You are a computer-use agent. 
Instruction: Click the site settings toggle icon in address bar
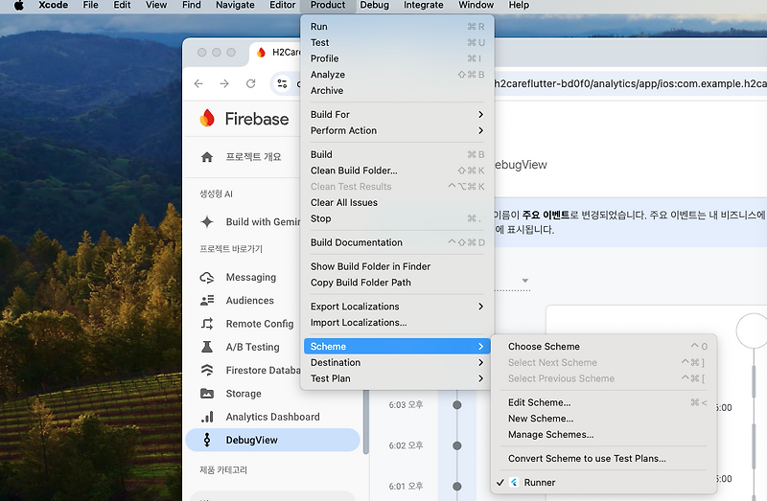pos(282,83)
